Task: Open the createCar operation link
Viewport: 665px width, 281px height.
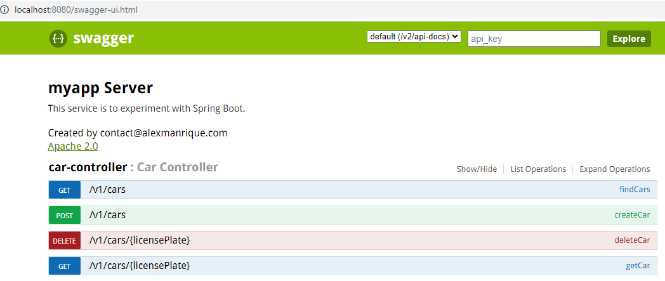Action: [633, 215]
